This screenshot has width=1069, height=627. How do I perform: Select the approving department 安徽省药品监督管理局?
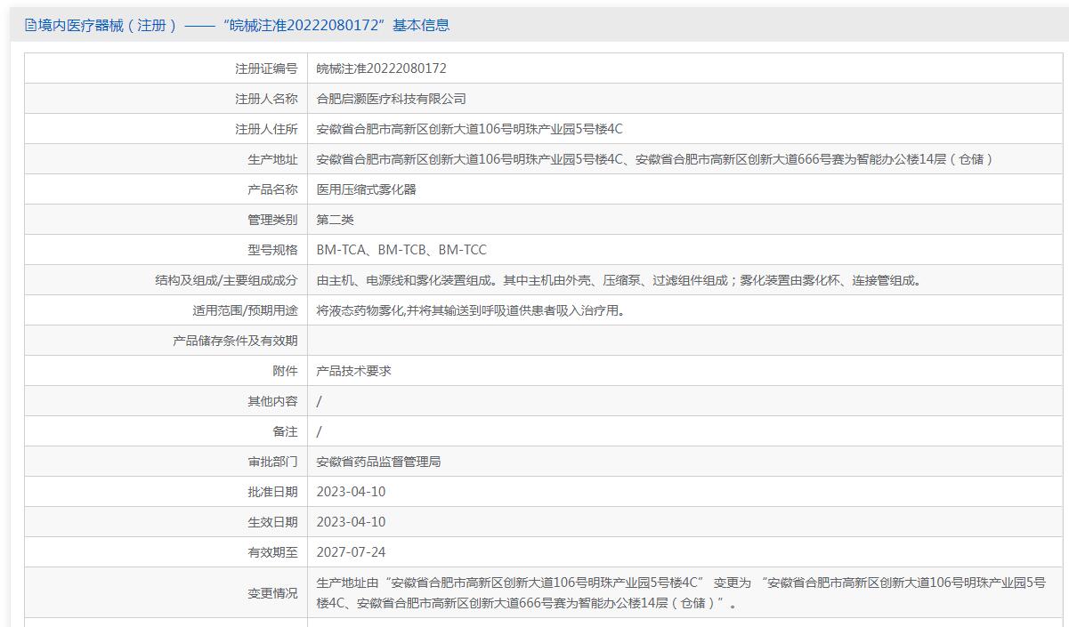[x=379, y=462]
